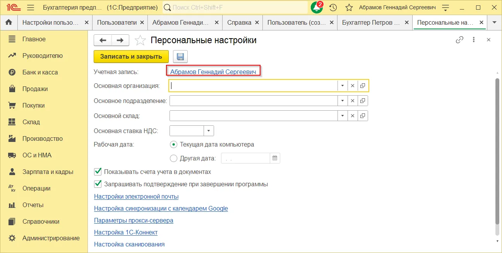Open calendar picker for Другая дата
Screen dimensions: 502x253
[275, 158]
